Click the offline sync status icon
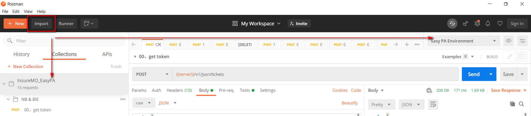531x116 pixels. 452,24
